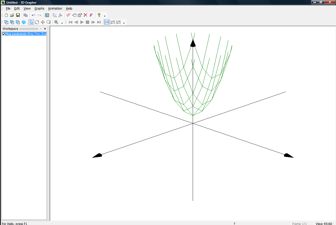Screen dimensions: 336x225
Task: Click the Workspace panel title
Action: [x=10, y=29]
